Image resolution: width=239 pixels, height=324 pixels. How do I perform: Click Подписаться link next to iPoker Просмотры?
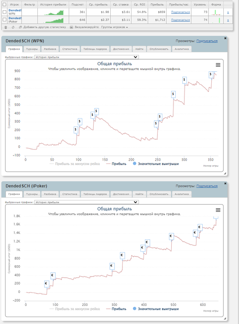[207, 186]
